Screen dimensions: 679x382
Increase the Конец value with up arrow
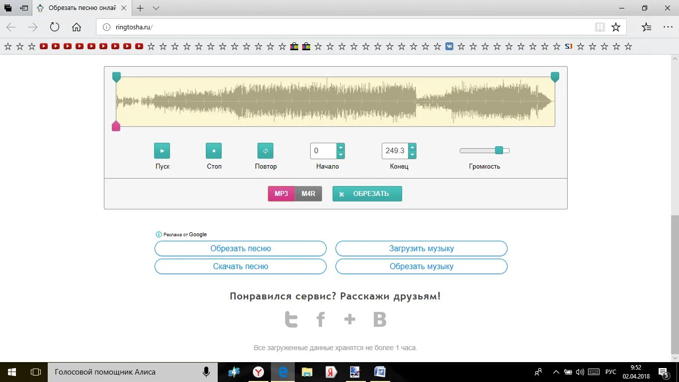pos(413,147)
